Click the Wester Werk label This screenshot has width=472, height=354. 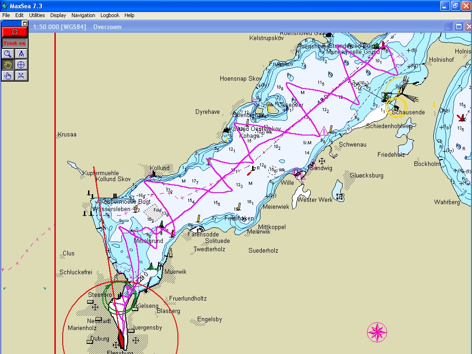pyautogui.click(x=314, y=200)
